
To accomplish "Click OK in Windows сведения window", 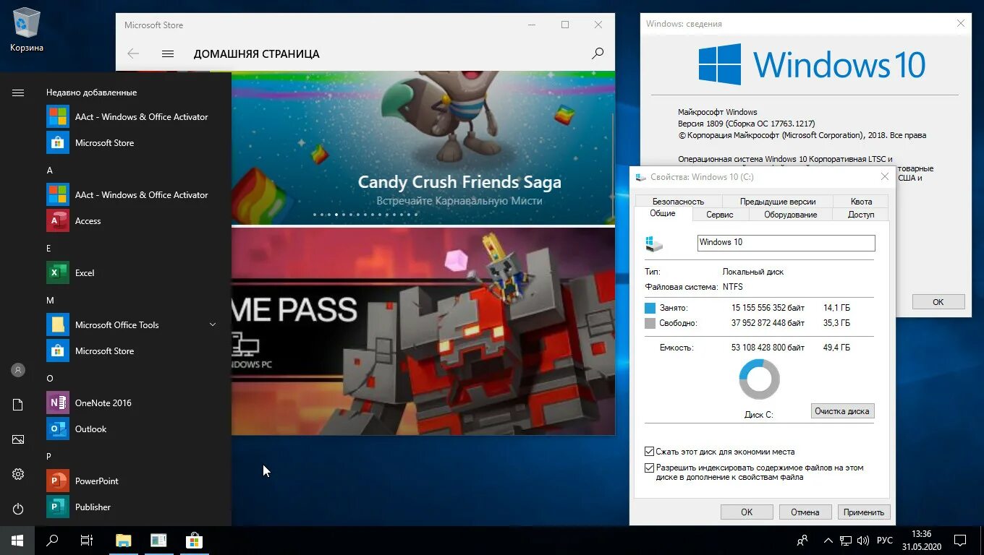I will point(938,302).
